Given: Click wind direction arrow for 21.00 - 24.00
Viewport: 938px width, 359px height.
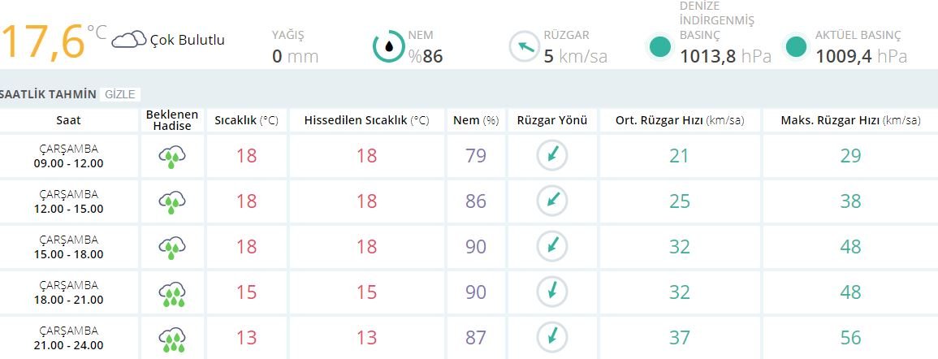Looking at the screenshot, I should coord(552,336).
